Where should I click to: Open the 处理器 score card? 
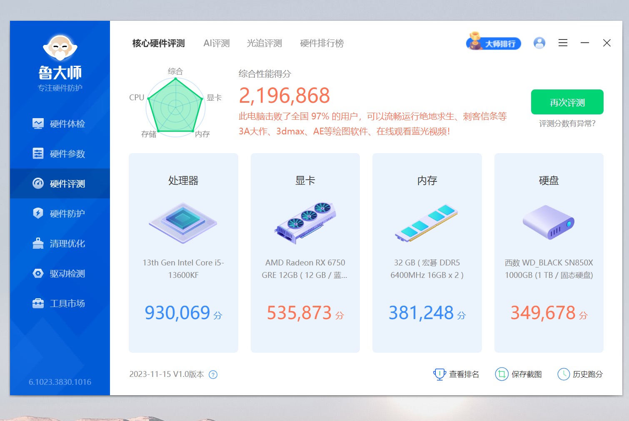click(x=183, y=253)
